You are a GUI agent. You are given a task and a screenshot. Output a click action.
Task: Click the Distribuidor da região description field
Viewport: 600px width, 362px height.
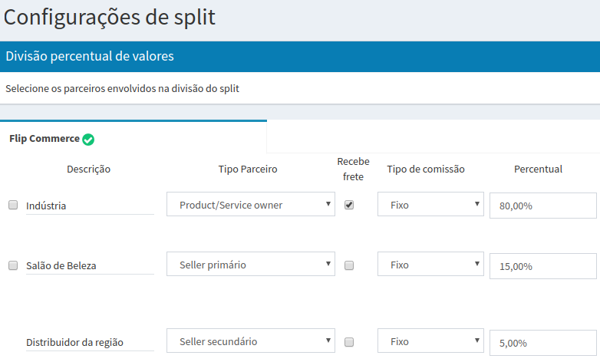89,342
